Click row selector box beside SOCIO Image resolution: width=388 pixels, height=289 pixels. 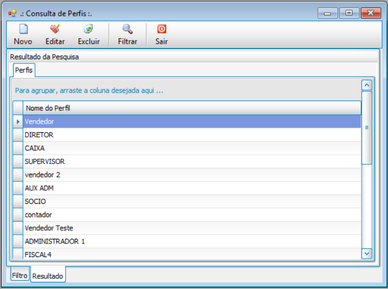click(x=18, y=201)
